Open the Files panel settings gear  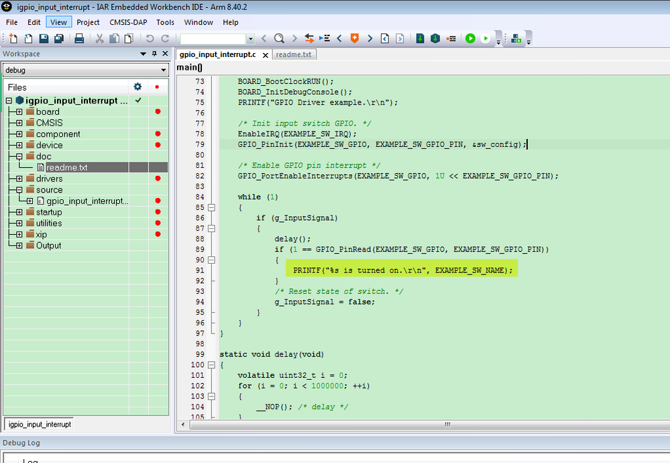(137, 87)
